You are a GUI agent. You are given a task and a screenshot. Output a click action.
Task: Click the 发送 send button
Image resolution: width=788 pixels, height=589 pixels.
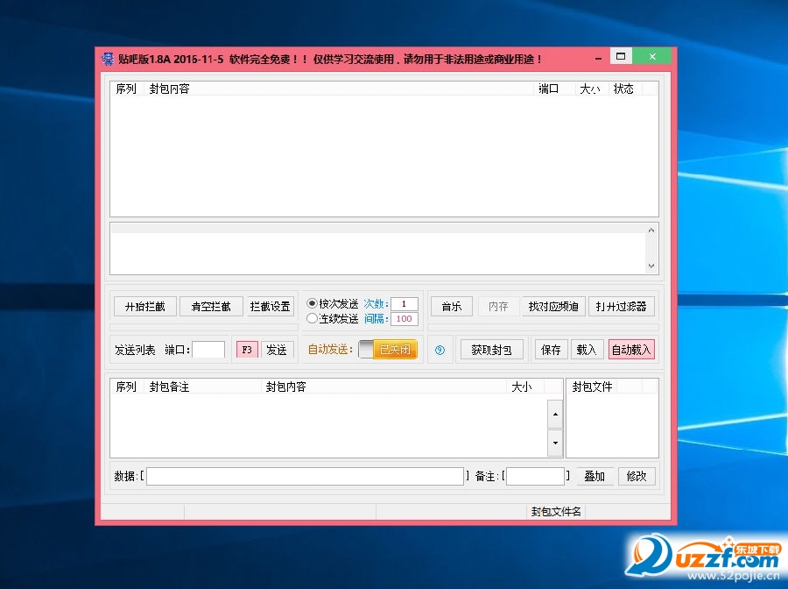pos(278,349)
